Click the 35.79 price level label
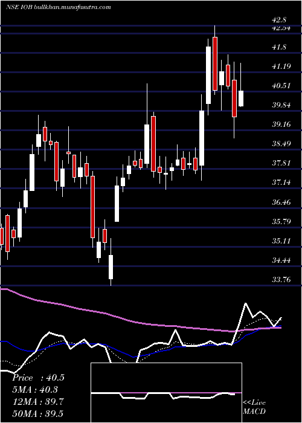The height and width of the screenshot is (423, 302). (281, 222)
